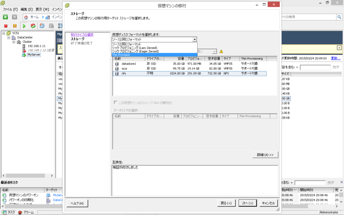Click the iscsi datastore icon
Screen dimensions: 344x215
click(117, 69)
